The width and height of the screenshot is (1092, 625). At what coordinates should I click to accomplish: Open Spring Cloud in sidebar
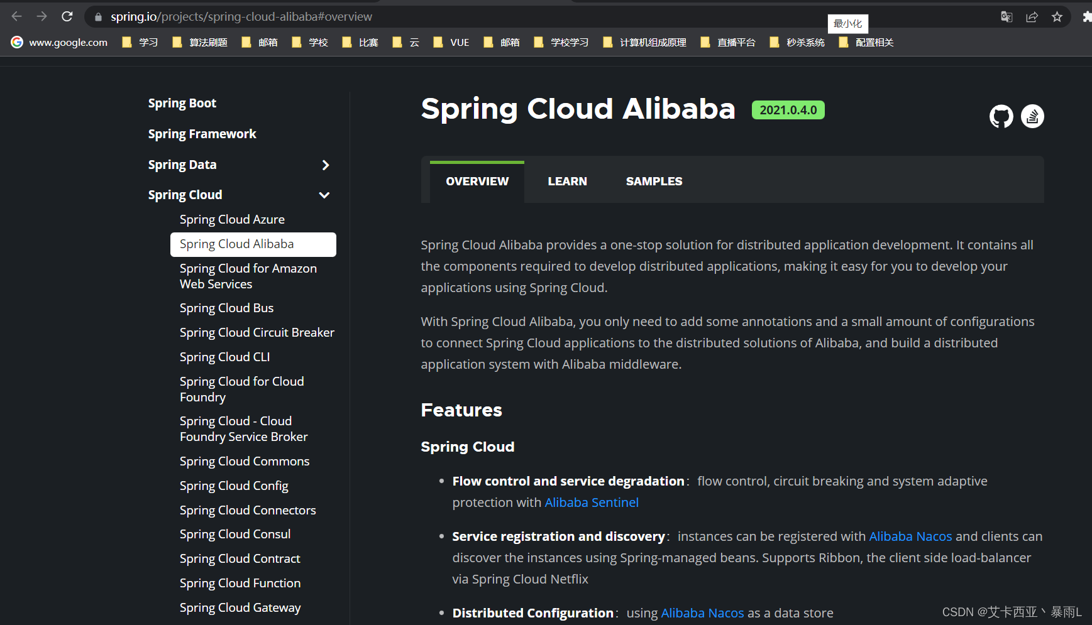185,195
